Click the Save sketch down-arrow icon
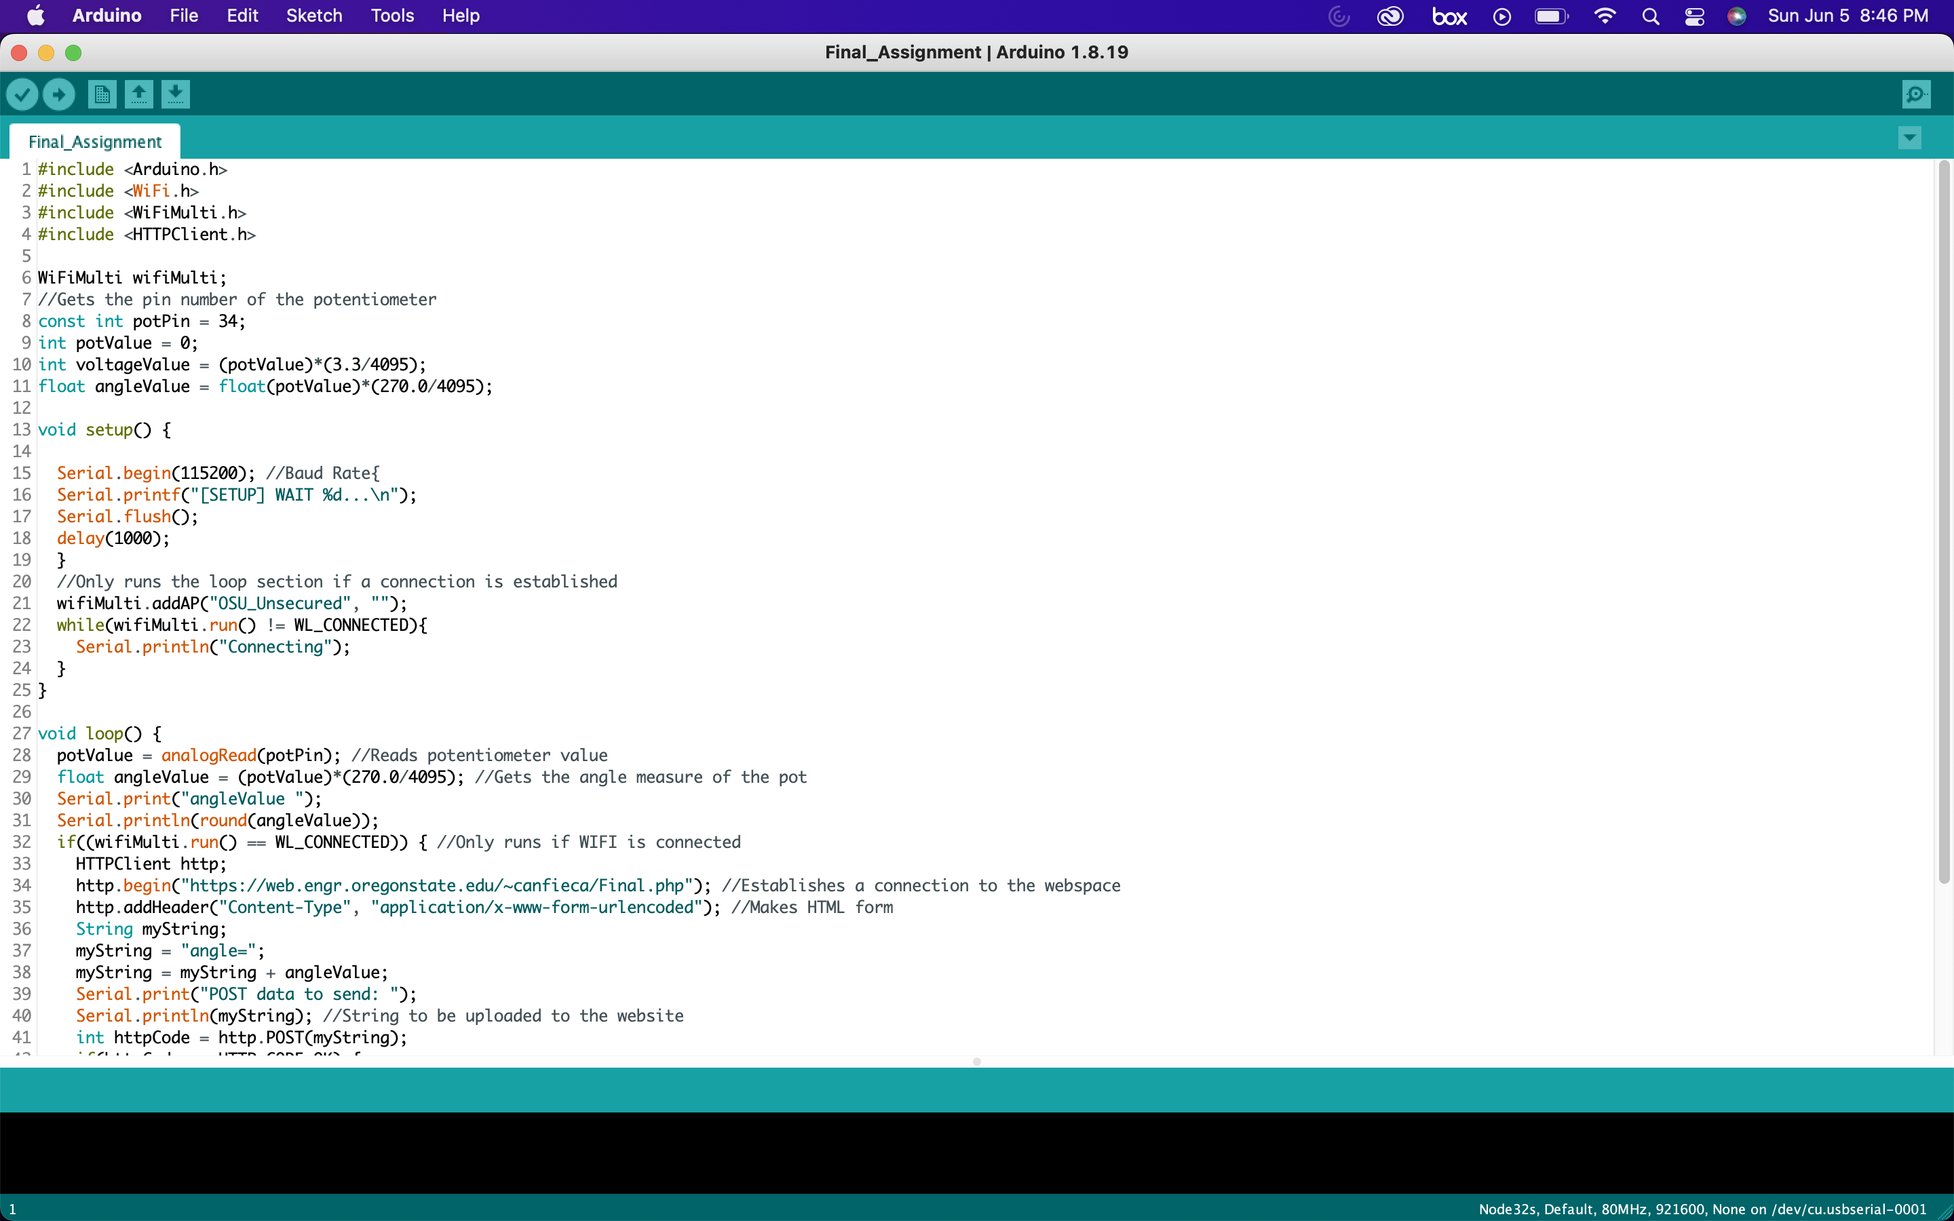 pos(175,94)
